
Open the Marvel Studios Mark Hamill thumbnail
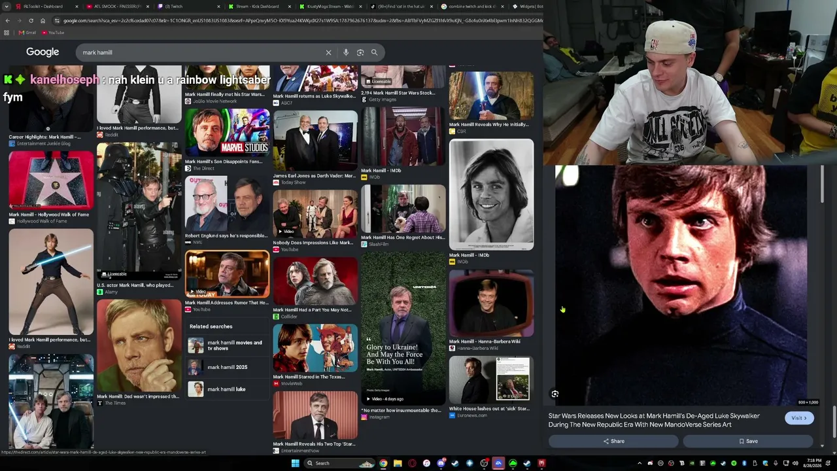[227, 132]
